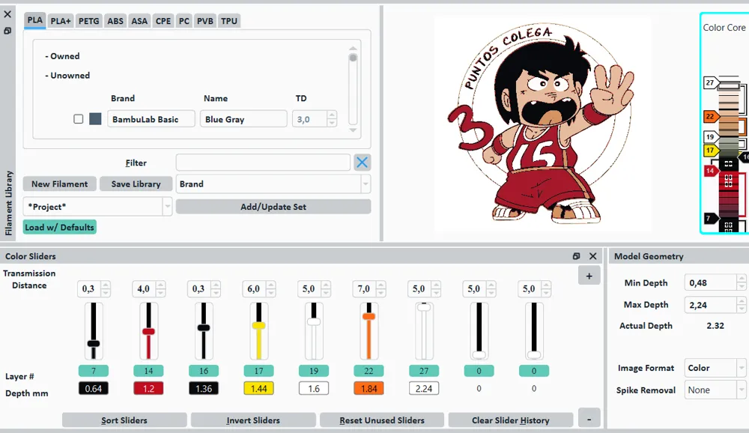This screenshot has height=433, width=749.
Task: Switch to the PLA tab
Action: 35,20
